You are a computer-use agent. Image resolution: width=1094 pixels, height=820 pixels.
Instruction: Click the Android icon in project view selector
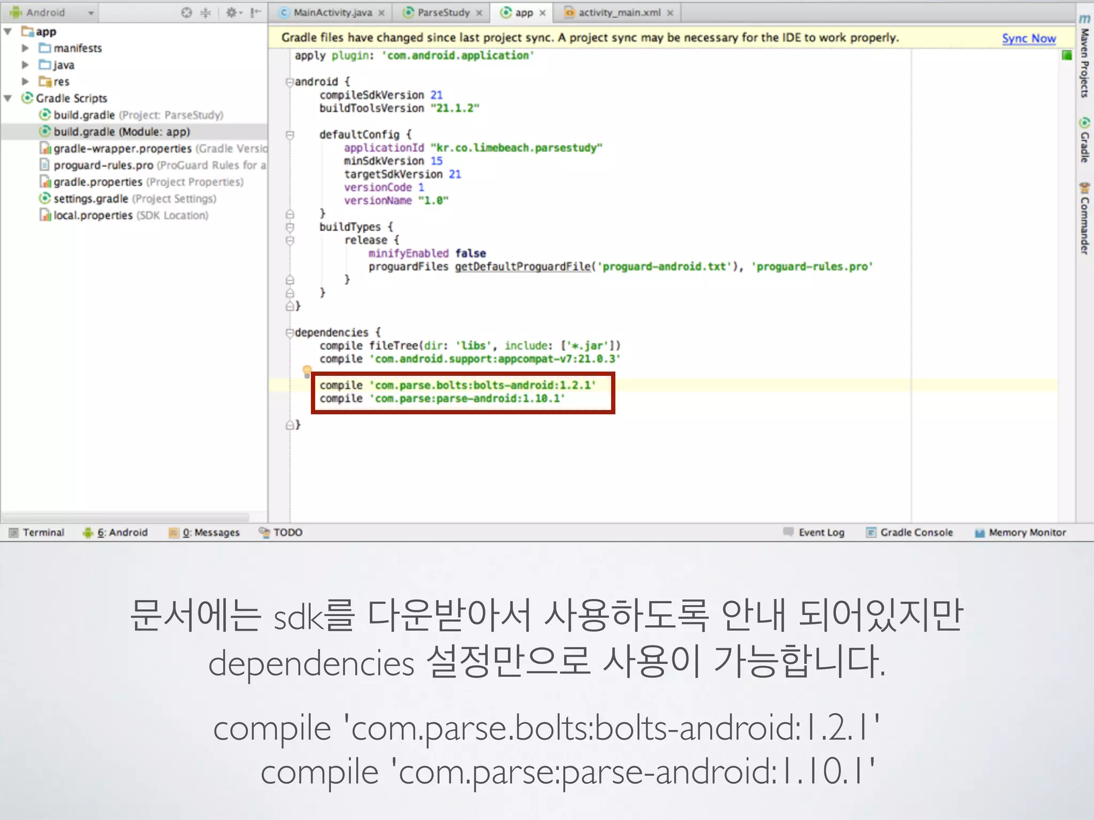(15, 12)
